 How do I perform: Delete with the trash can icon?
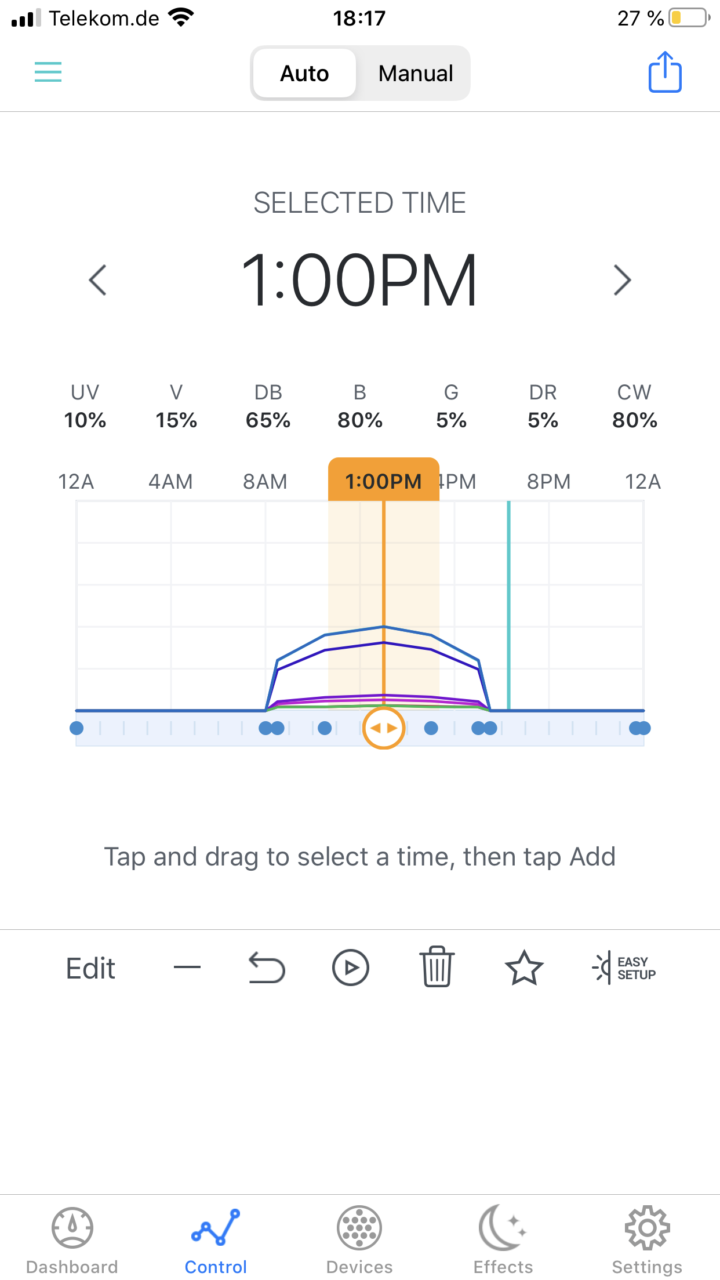pos(437,967)
